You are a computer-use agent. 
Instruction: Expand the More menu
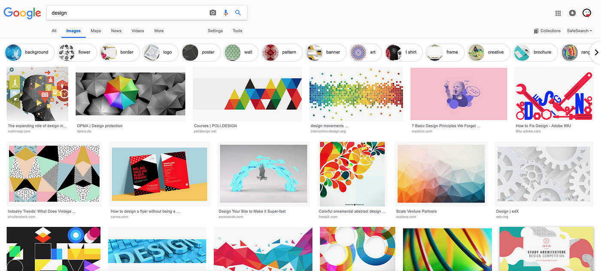coord(159,31)
